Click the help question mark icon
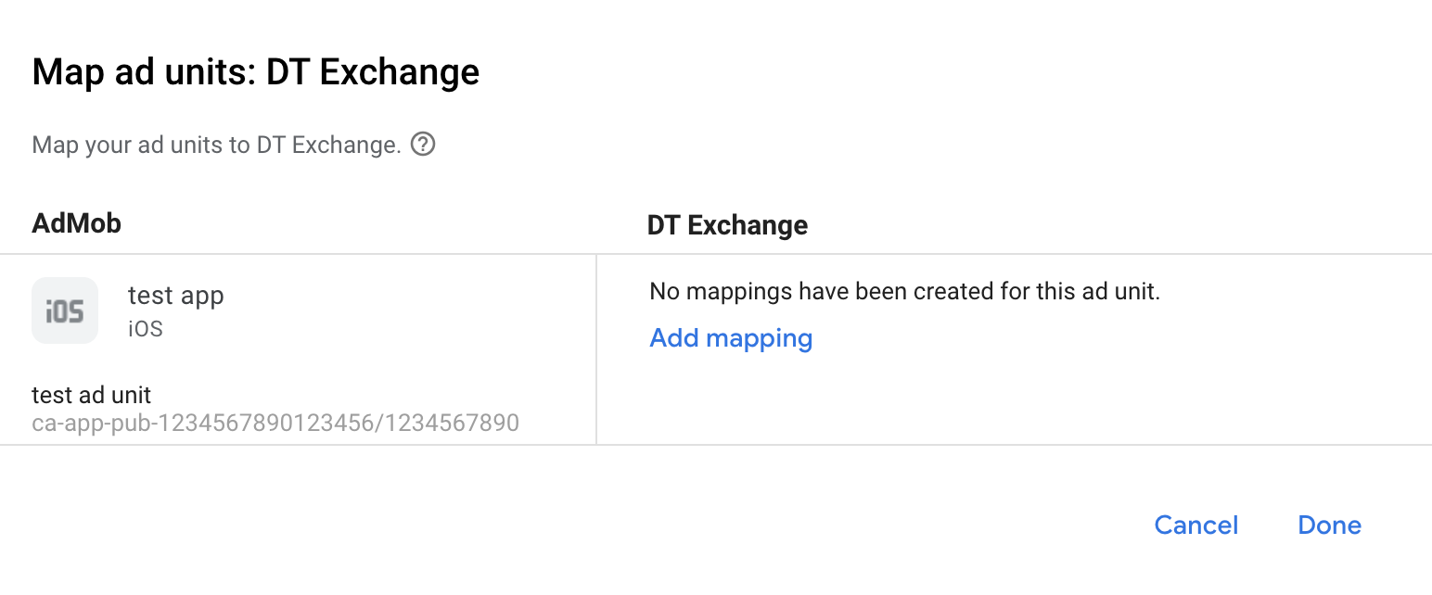The height and width of the screenshot is (595, 1432). (x=423, y=145)
